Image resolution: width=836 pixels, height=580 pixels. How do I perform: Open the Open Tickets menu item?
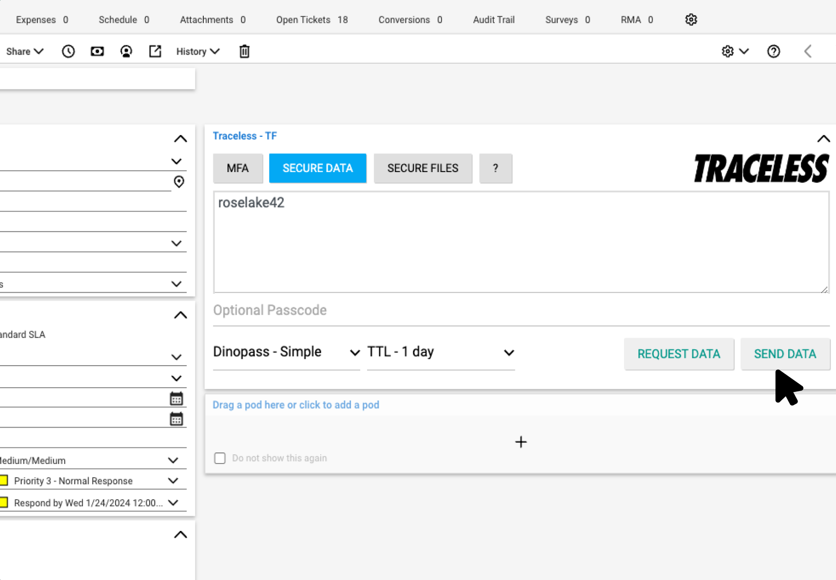coord(303,19)
